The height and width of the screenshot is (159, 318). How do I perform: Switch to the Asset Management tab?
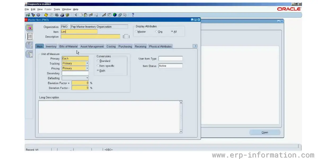92,46
